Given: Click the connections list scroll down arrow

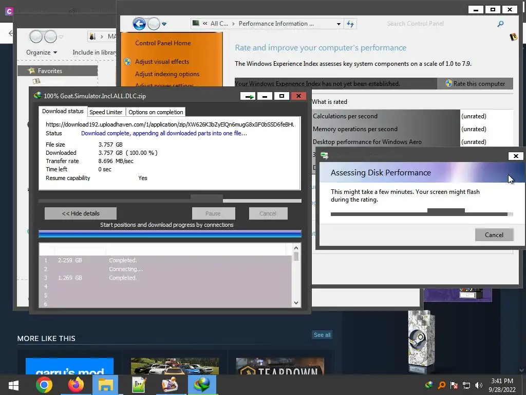Looking at the screenshot, I should 296,302.
